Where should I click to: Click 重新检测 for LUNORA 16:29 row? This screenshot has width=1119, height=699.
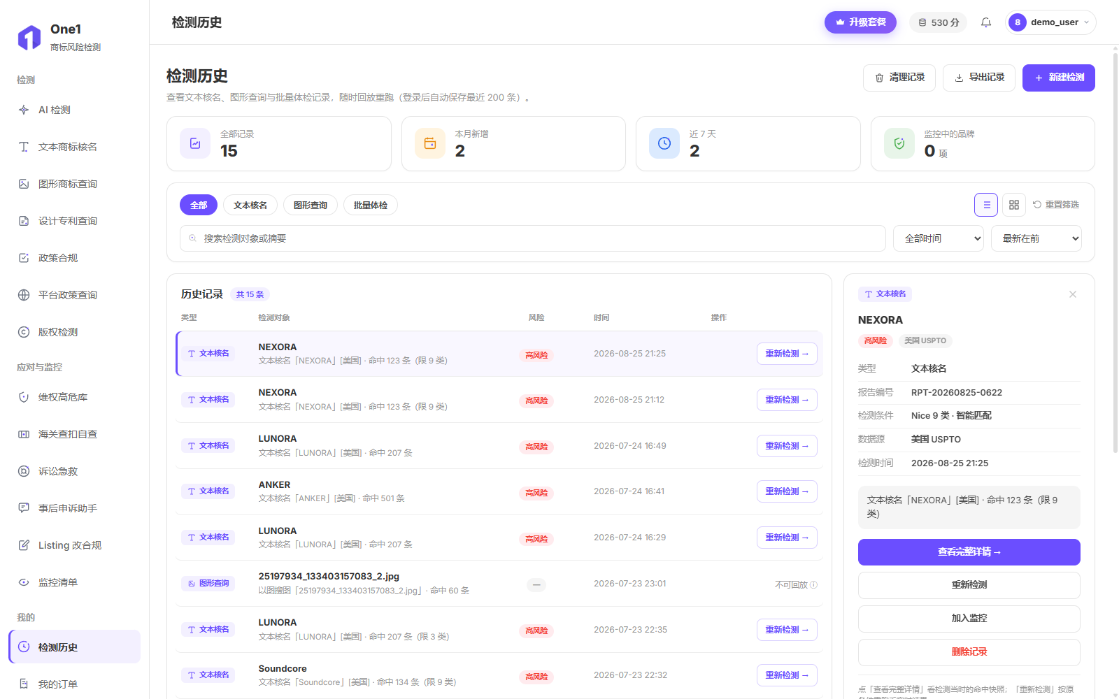click(787, 538)
